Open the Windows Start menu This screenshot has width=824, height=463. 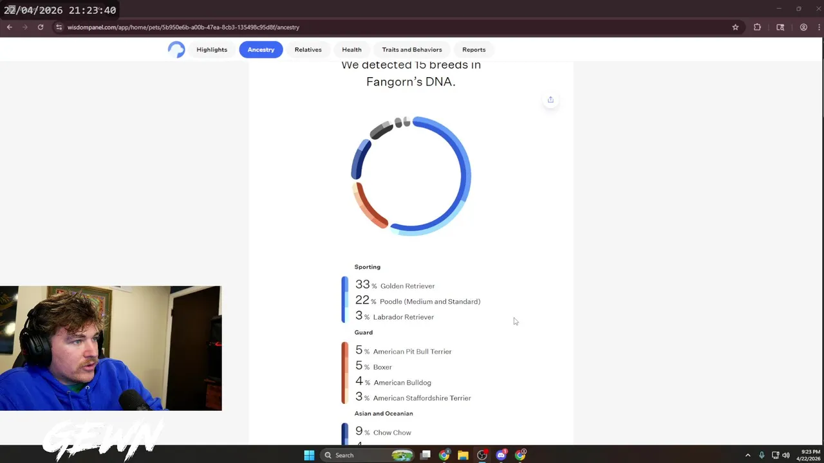click(309, 455)
